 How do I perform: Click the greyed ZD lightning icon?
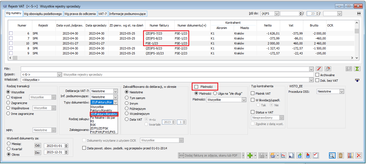262,155
